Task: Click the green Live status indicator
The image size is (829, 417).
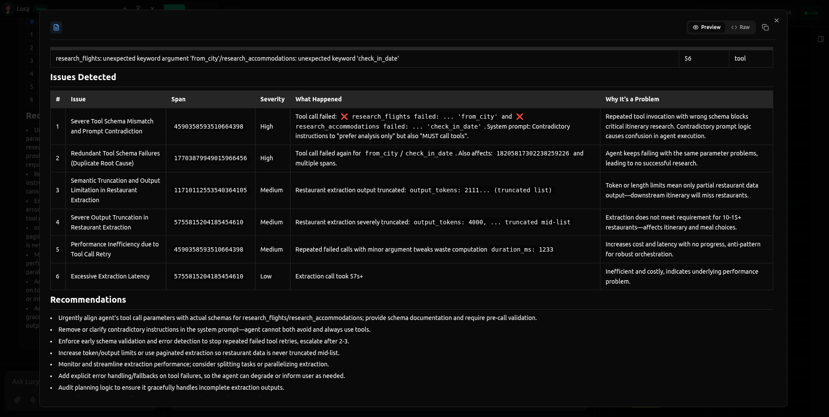Action: 811,13
